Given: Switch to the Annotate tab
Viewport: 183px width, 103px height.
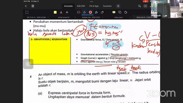Looking at the screenshot, I should pos(68,6).
